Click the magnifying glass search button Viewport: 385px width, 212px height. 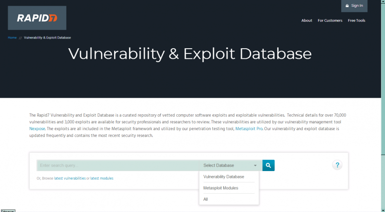tap(269, 165)
